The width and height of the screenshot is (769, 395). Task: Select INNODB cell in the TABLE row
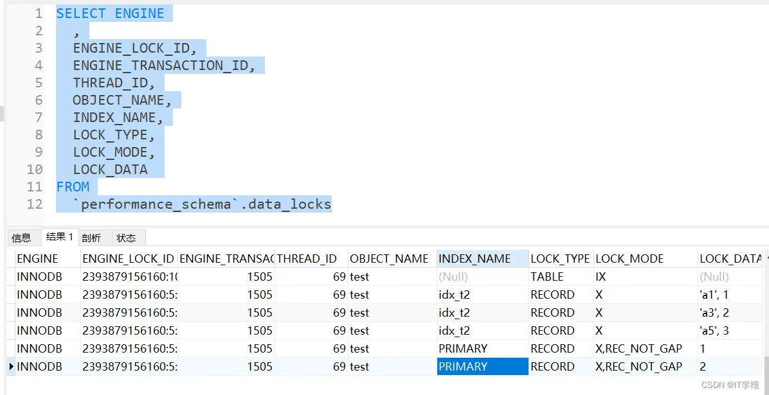[x=48, y=276]
